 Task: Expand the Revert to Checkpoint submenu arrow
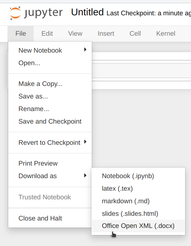pyautogui.click(x=85, y=142)
